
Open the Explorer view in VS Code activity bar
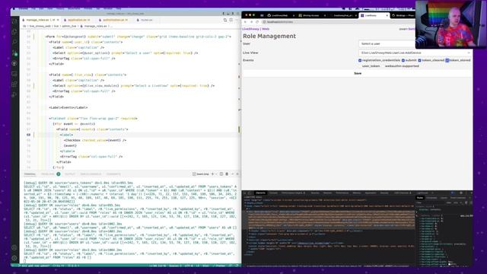pyautogui.click(x=14, y=31)
